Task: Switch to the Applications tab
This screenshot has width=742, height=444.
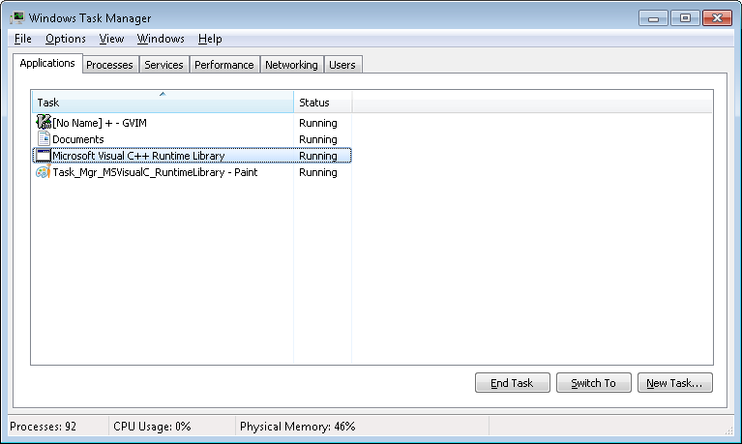Action: 47,64
